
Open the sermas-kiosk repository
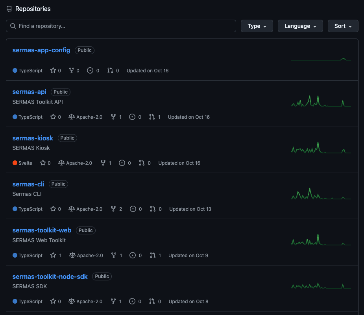[x=33, y=138]
